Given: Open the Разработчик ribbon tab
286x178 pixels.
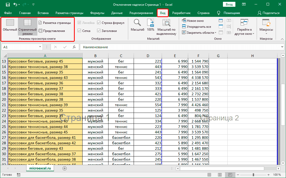Looking at the screenshot, I should pyautogui.click(x=182, y=13).
